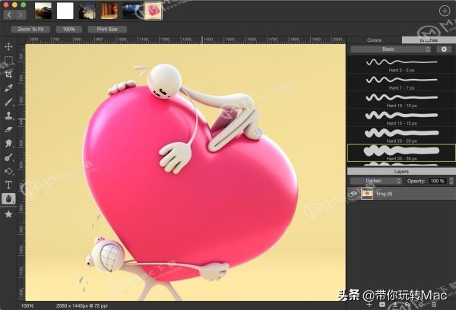Add a new layer with plus icon
Viewport: 456px width, 310px height.
coord(369,305)
